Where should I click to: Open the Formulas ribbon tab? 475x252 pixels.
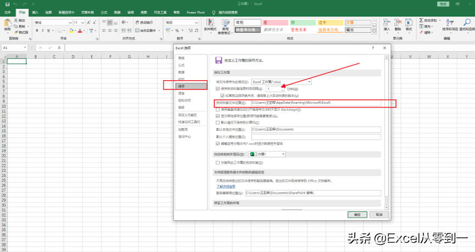pyautogui.click(x=104, y=13)
